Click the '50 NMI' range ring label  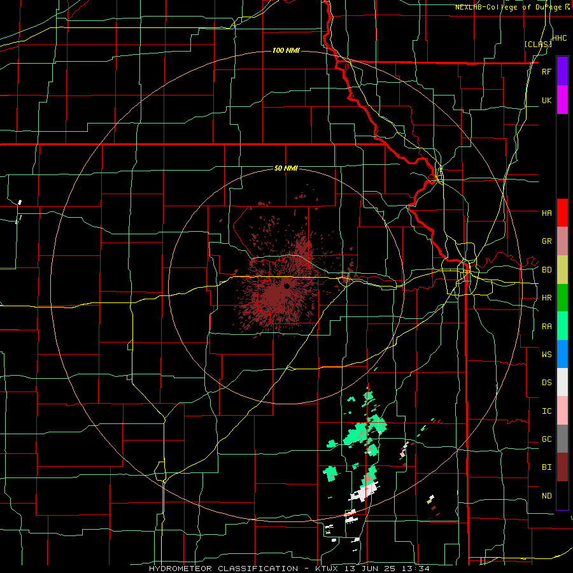click(286, 169)
